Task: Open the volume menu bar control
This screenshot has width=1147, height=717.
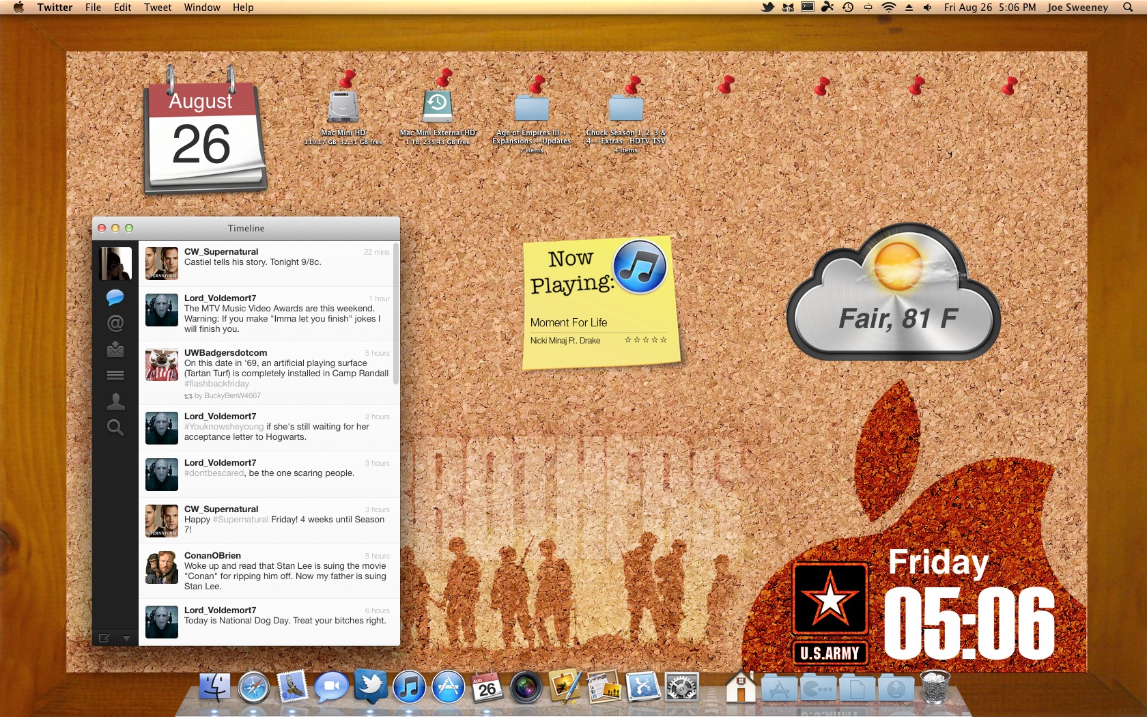Action: 927,8
